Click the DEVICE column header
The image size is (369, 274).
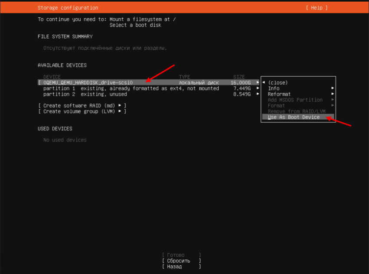(x=52, y=77)
